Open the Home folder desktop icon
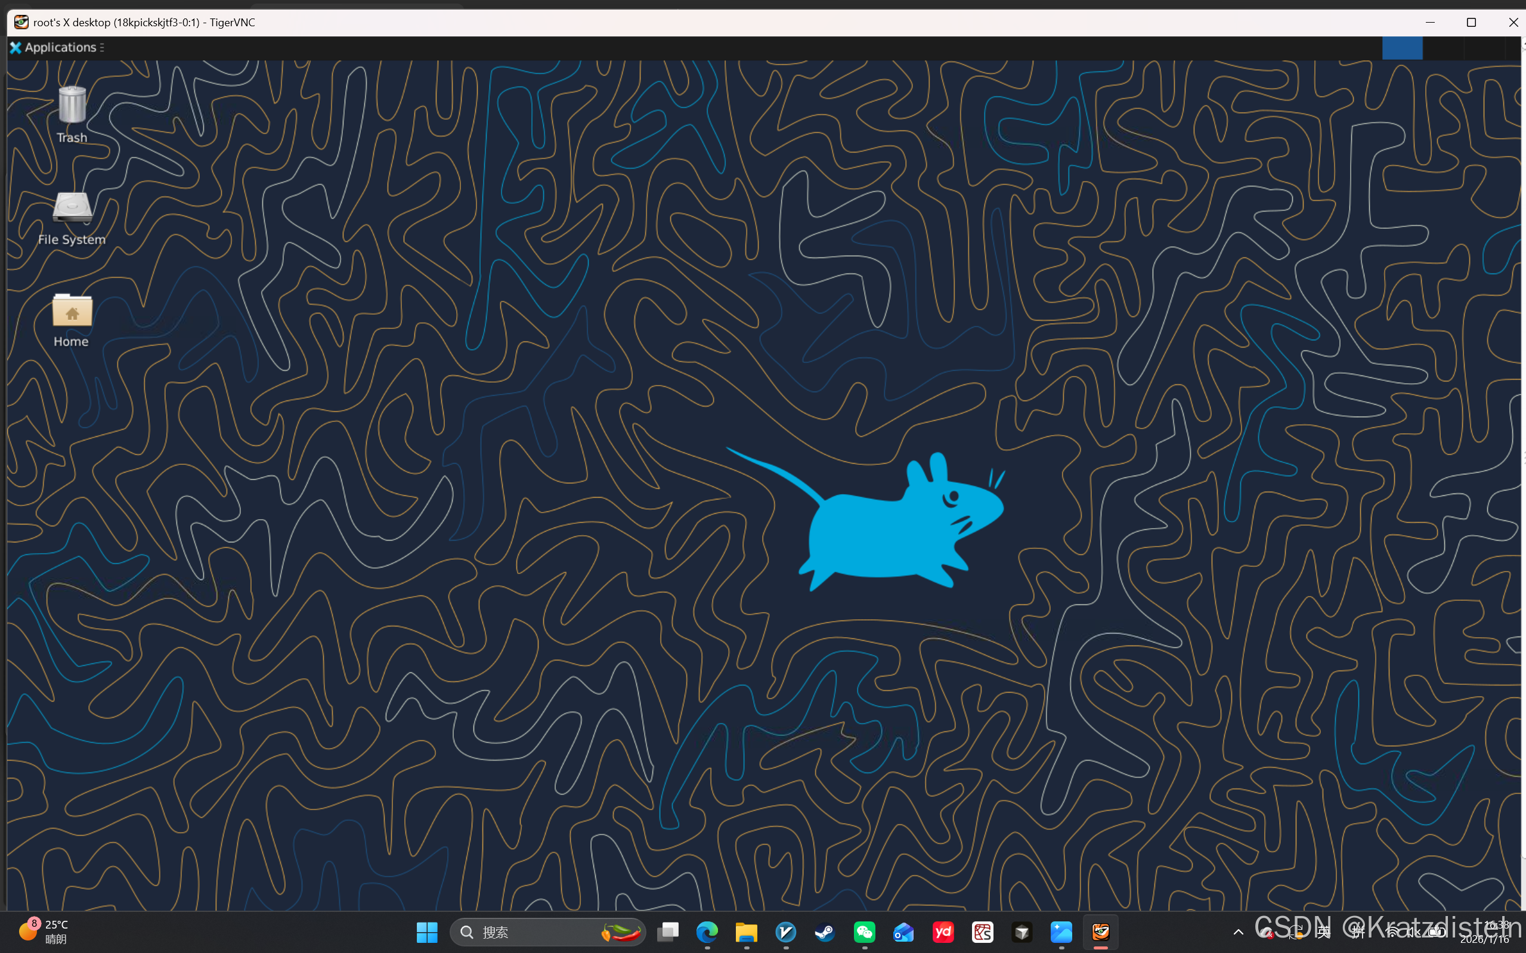Screen dimensions: 1526x953 [x=72, y=311]
